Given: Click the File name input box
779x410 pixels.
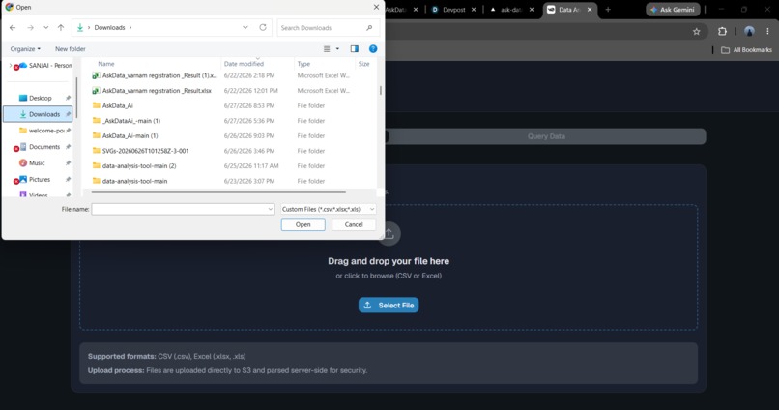Looking at the screenshot, I should click(x=179, y=209).
